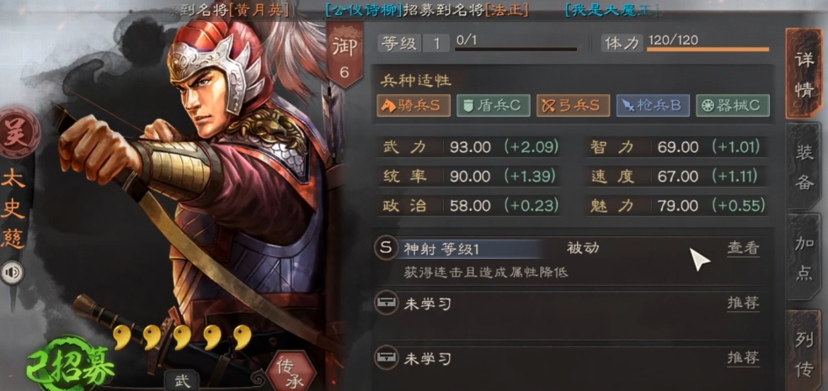This screenshot has width=828, height=391.
Task: Click 查看 to view 神射 skill
Action: 743,249
